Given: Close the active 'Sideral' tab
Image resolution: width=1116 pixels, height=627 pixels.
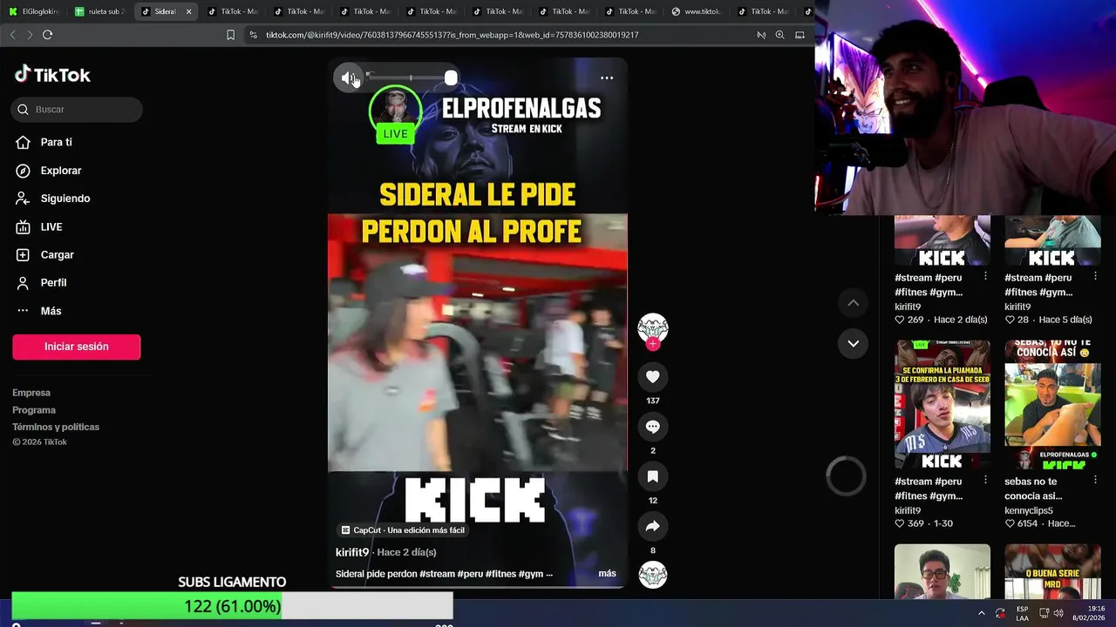Looking at the screenshot, I should pyautogui.click(x=188, y=11).
